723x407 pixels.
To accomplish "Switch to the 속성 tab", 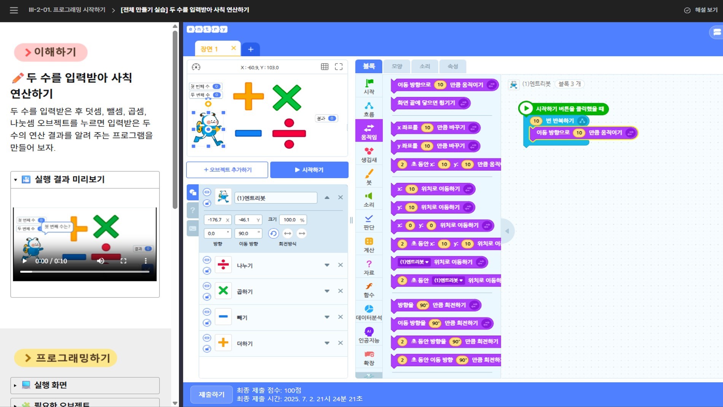I will 452,66.
